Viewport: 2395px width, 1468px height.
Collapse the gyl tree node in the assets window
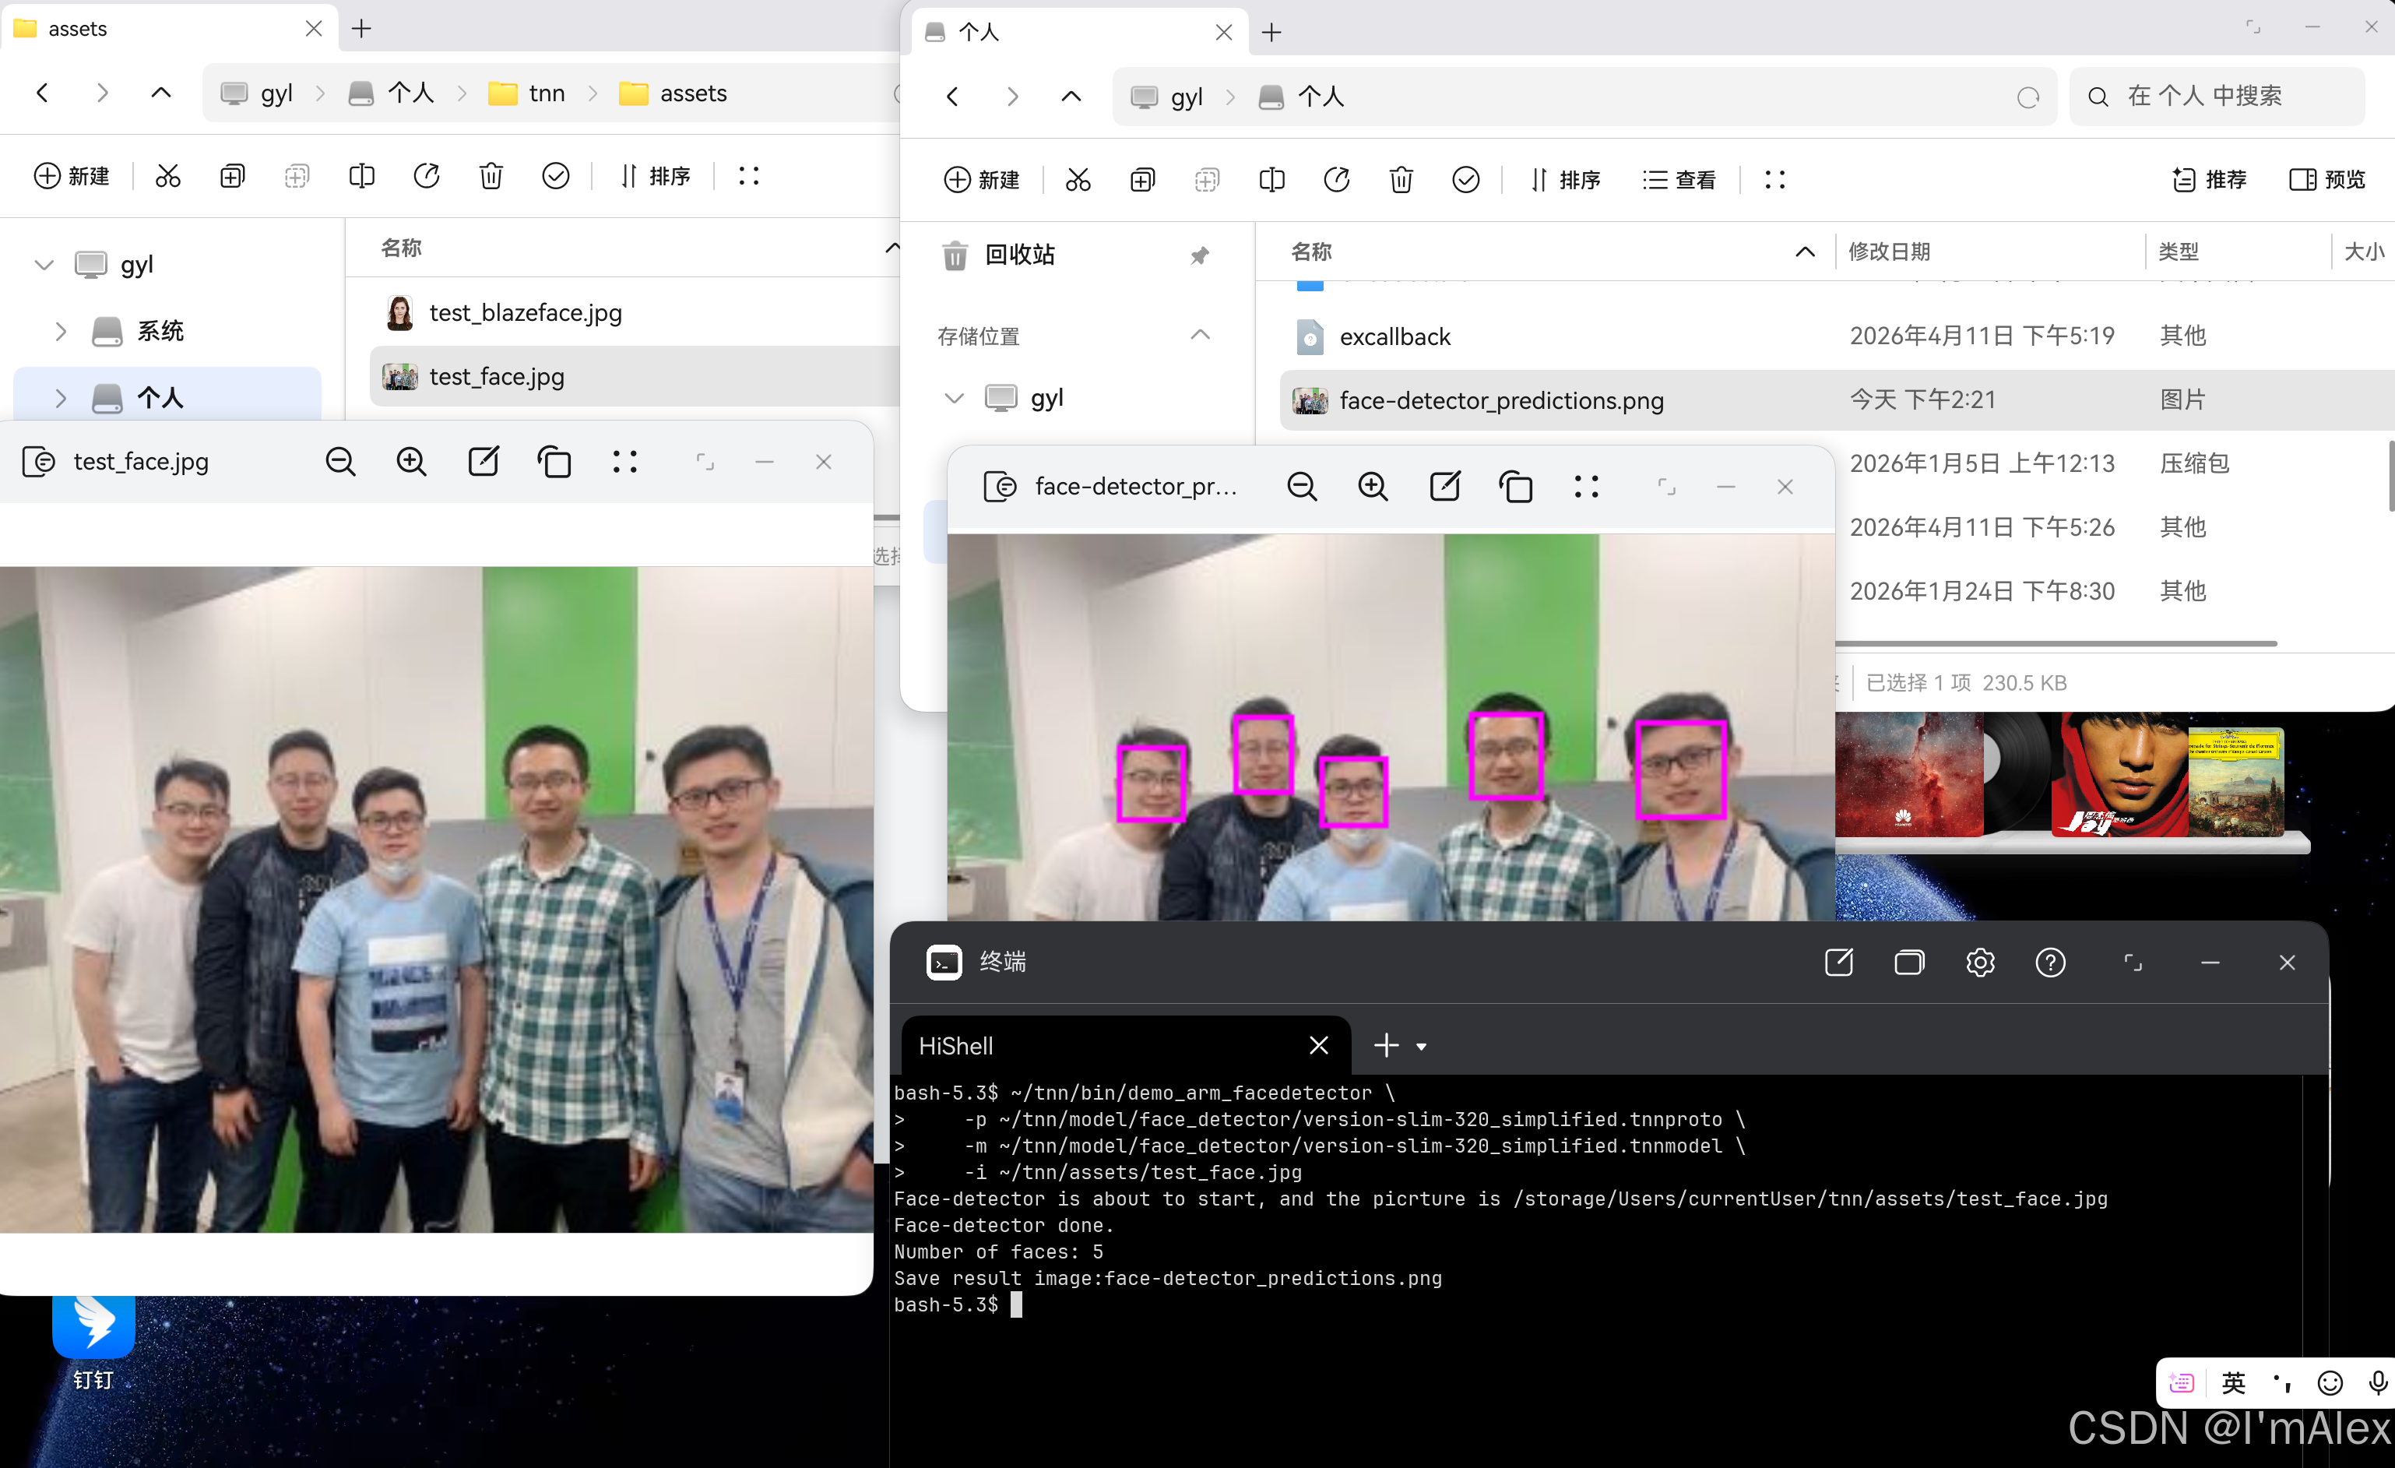[44, 265]
